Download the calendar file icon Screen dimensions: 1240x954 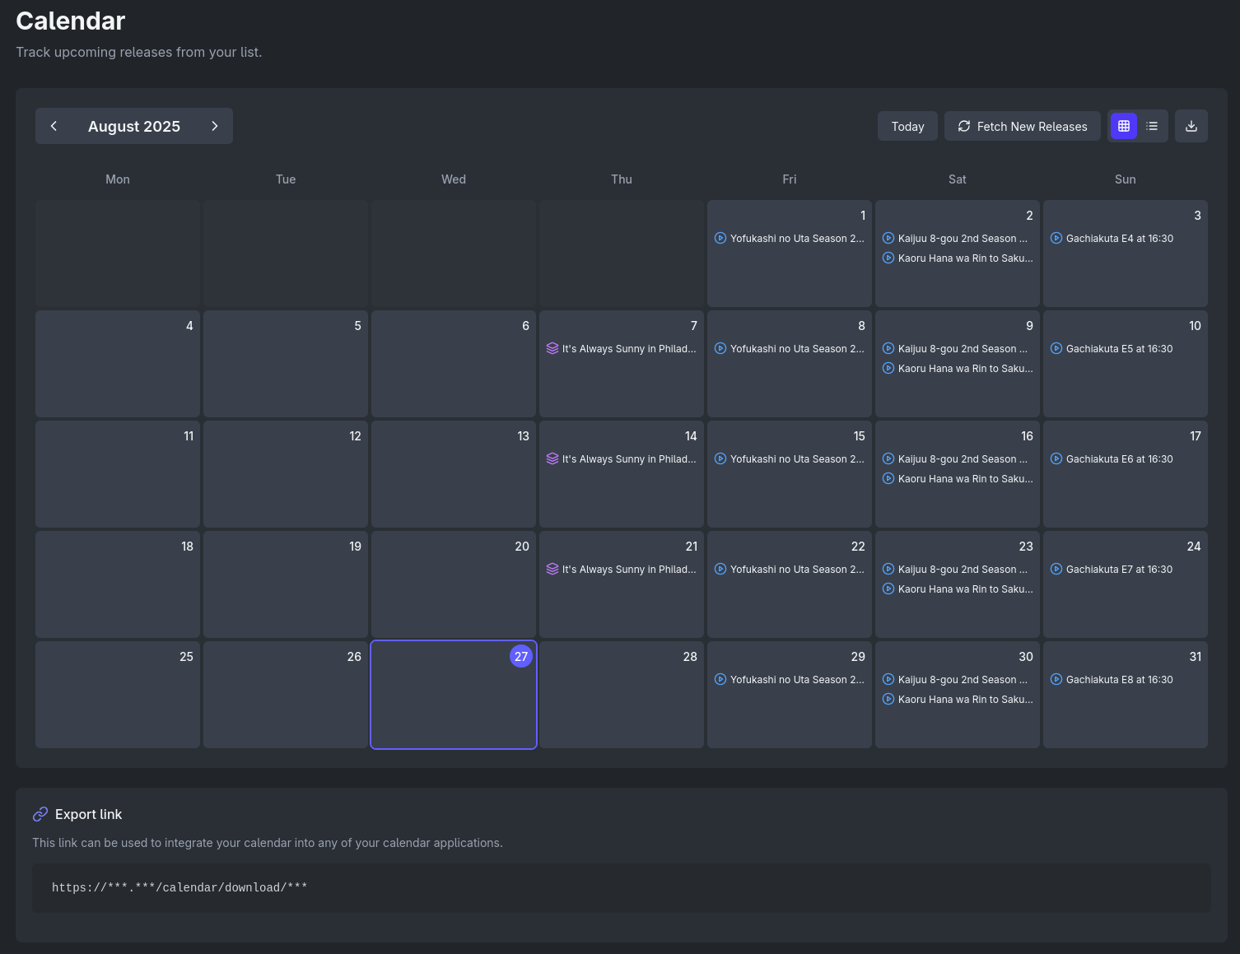point(1191,126)
